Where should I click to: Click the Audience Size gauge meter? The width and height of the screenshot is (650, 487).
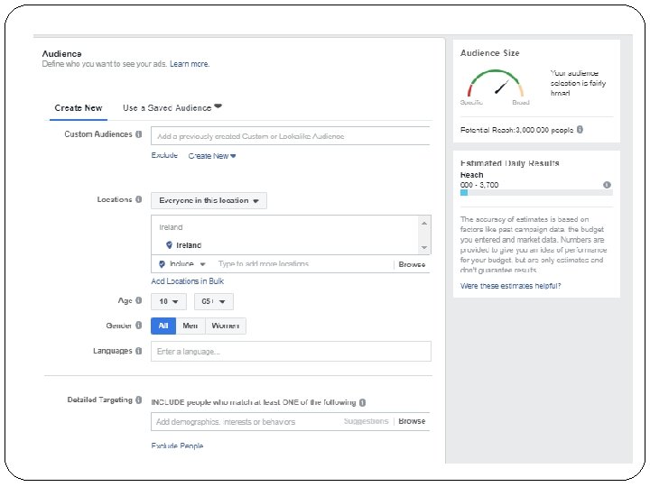click(x=496, y=86)
